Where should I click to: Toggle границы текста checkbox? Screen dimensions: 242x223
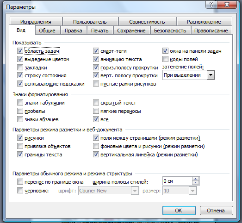pyautogui.click(x=20, y=155)
